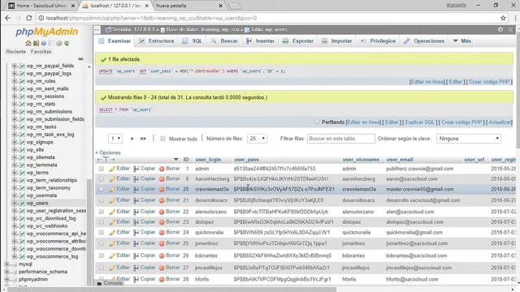The image size is (520, 292).
Task: Click the collapse navigation link icon in sidebar
Action: pyautogui.click(x=80, y=59)
